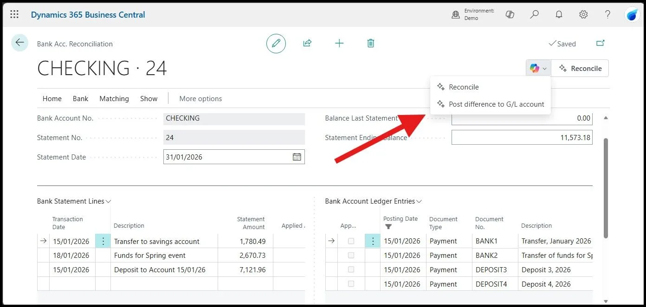Expand the Copilot actions dropdown button
The width and height of the screenshot is (646, 307).
point(538,68)
